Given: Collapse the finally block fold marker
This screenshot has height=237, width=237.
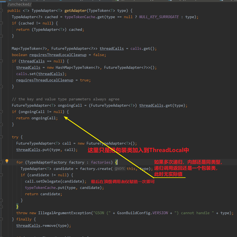Looking at the screenshot, I should (1, 219).
